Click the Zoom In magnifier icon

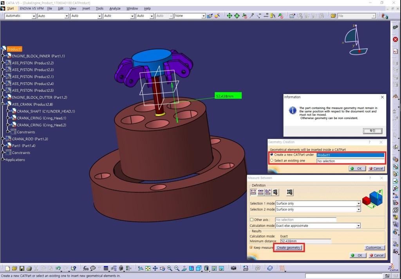click(170, 268)
